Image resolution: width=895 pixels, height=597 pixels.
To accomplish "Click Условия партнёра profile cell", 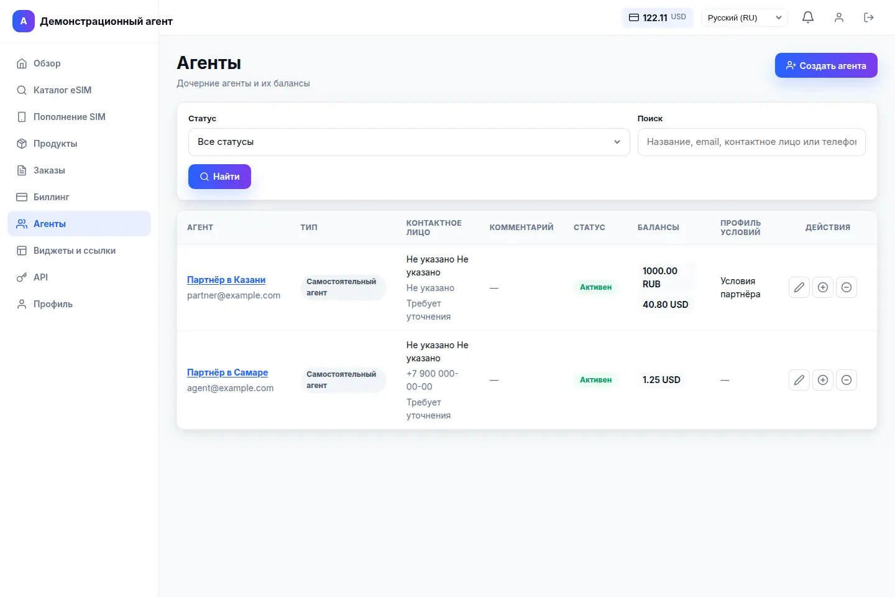I will point(740,287).
